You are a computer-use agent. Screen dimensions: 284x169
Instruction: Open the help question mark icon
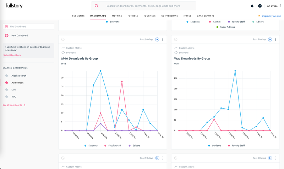pyautogui.click(x=260, y=6)
